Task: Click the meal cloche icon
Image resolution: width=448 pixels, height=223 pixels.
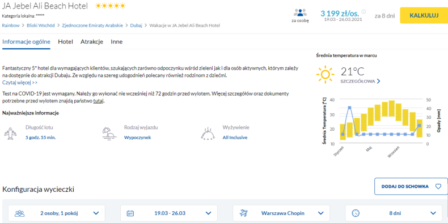Action: (x=208, y=133)
